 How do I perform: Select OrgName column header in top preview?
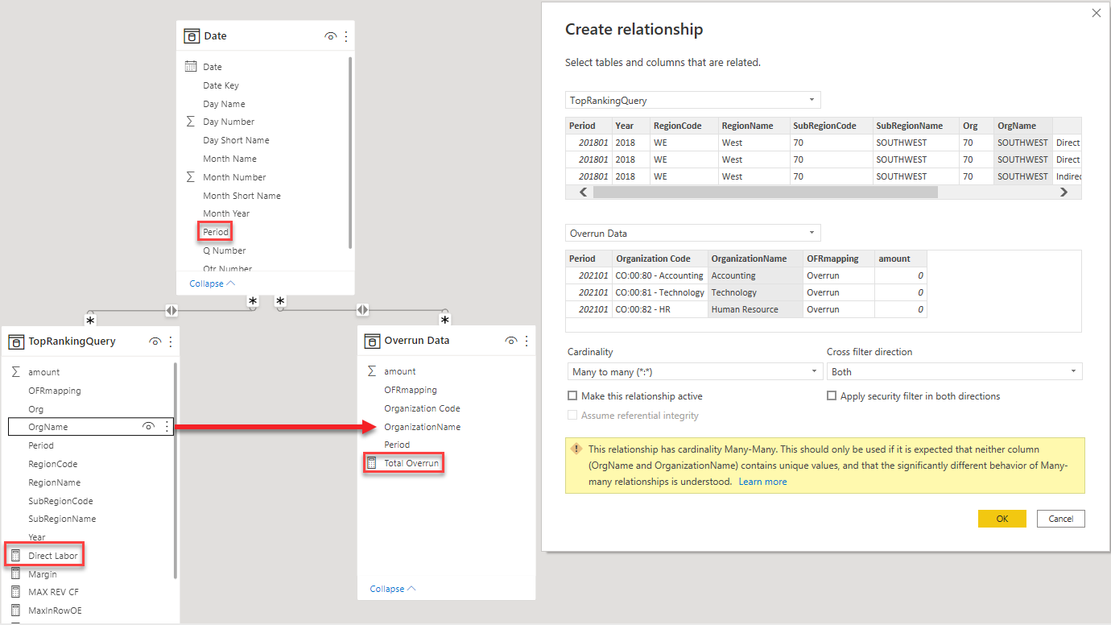1023,126
